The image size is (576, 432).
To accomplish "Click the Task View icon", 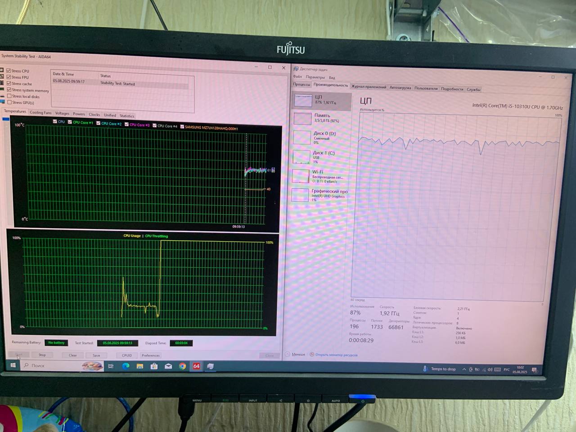I will tap(111, 366).
